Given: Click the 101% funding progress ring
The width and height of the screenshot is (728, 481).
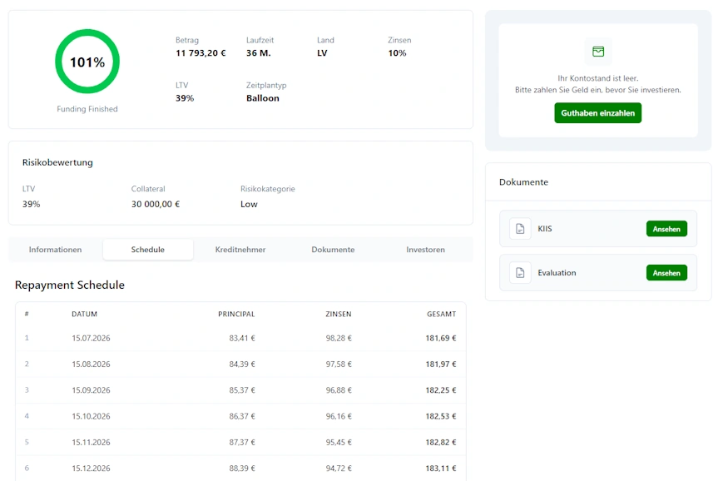Looking at the screenshot, I should coord(87,62).
